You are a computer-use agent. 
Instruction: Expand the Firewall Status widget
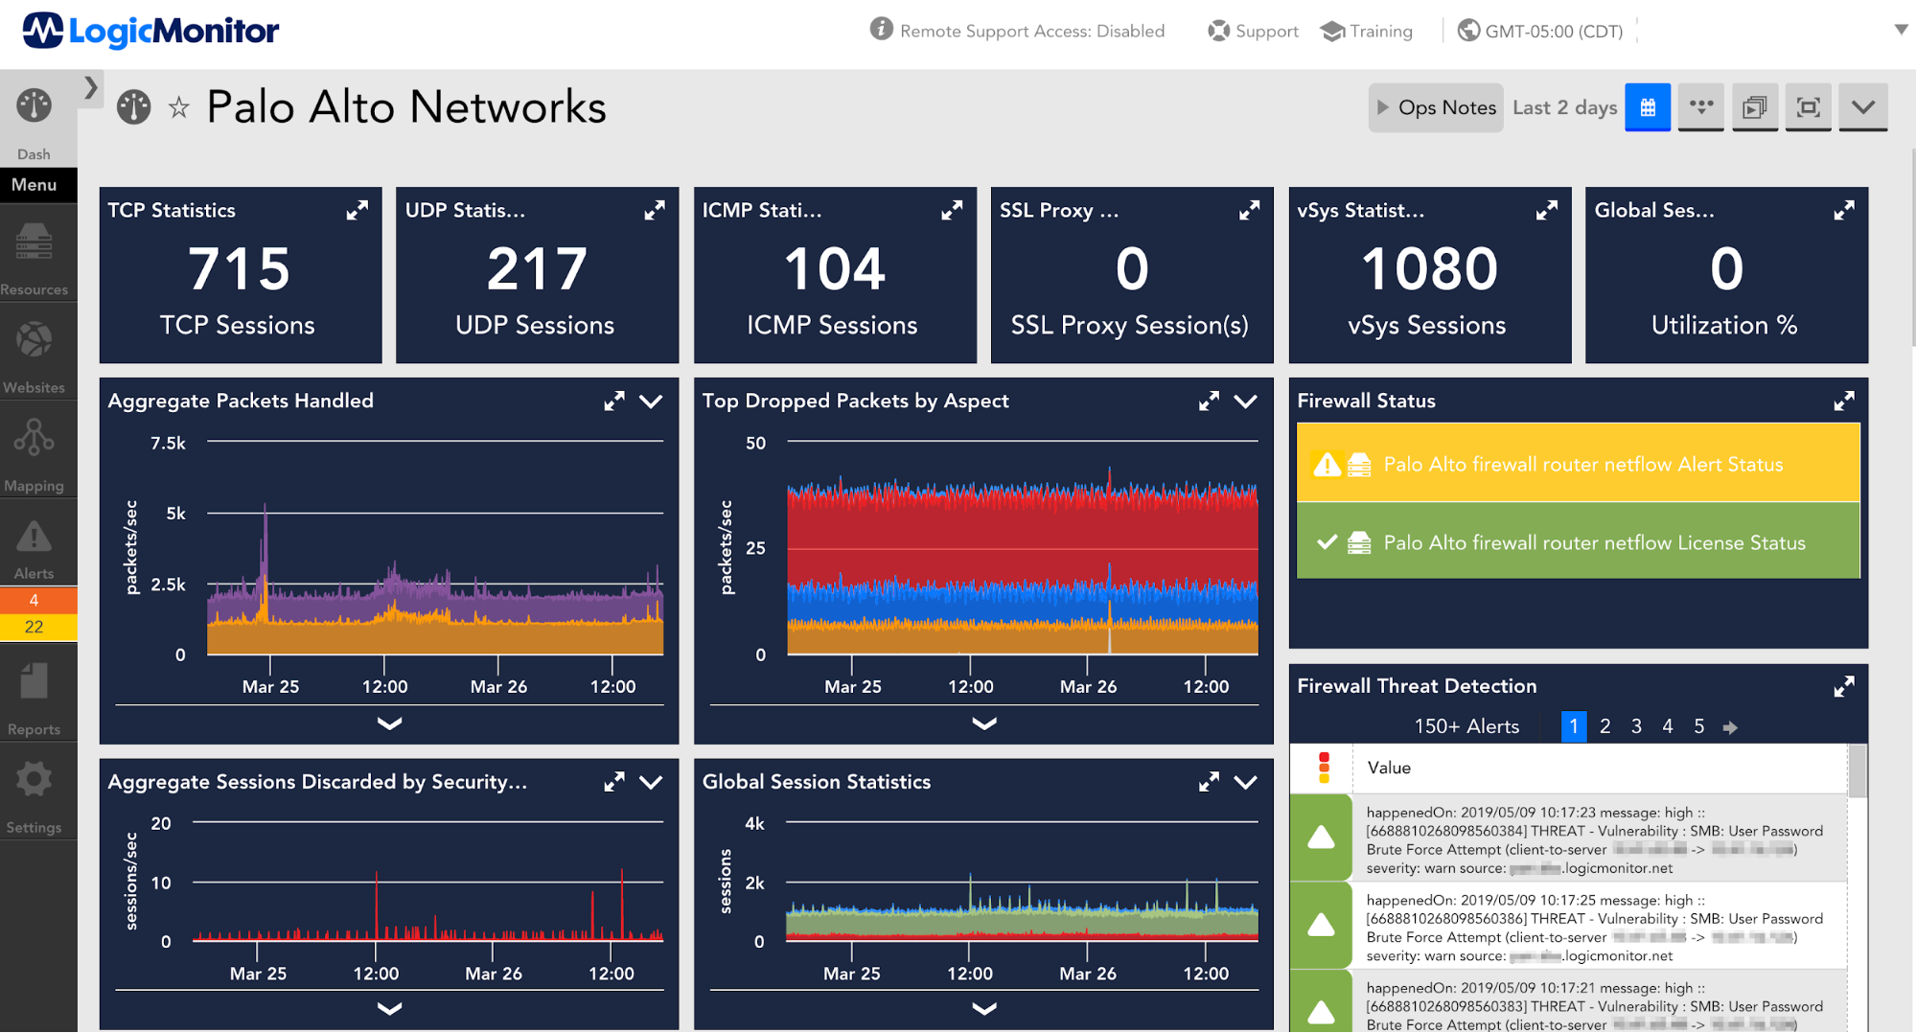(1844, 402)
